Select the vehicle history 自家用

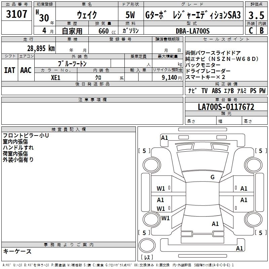(72, 31)
